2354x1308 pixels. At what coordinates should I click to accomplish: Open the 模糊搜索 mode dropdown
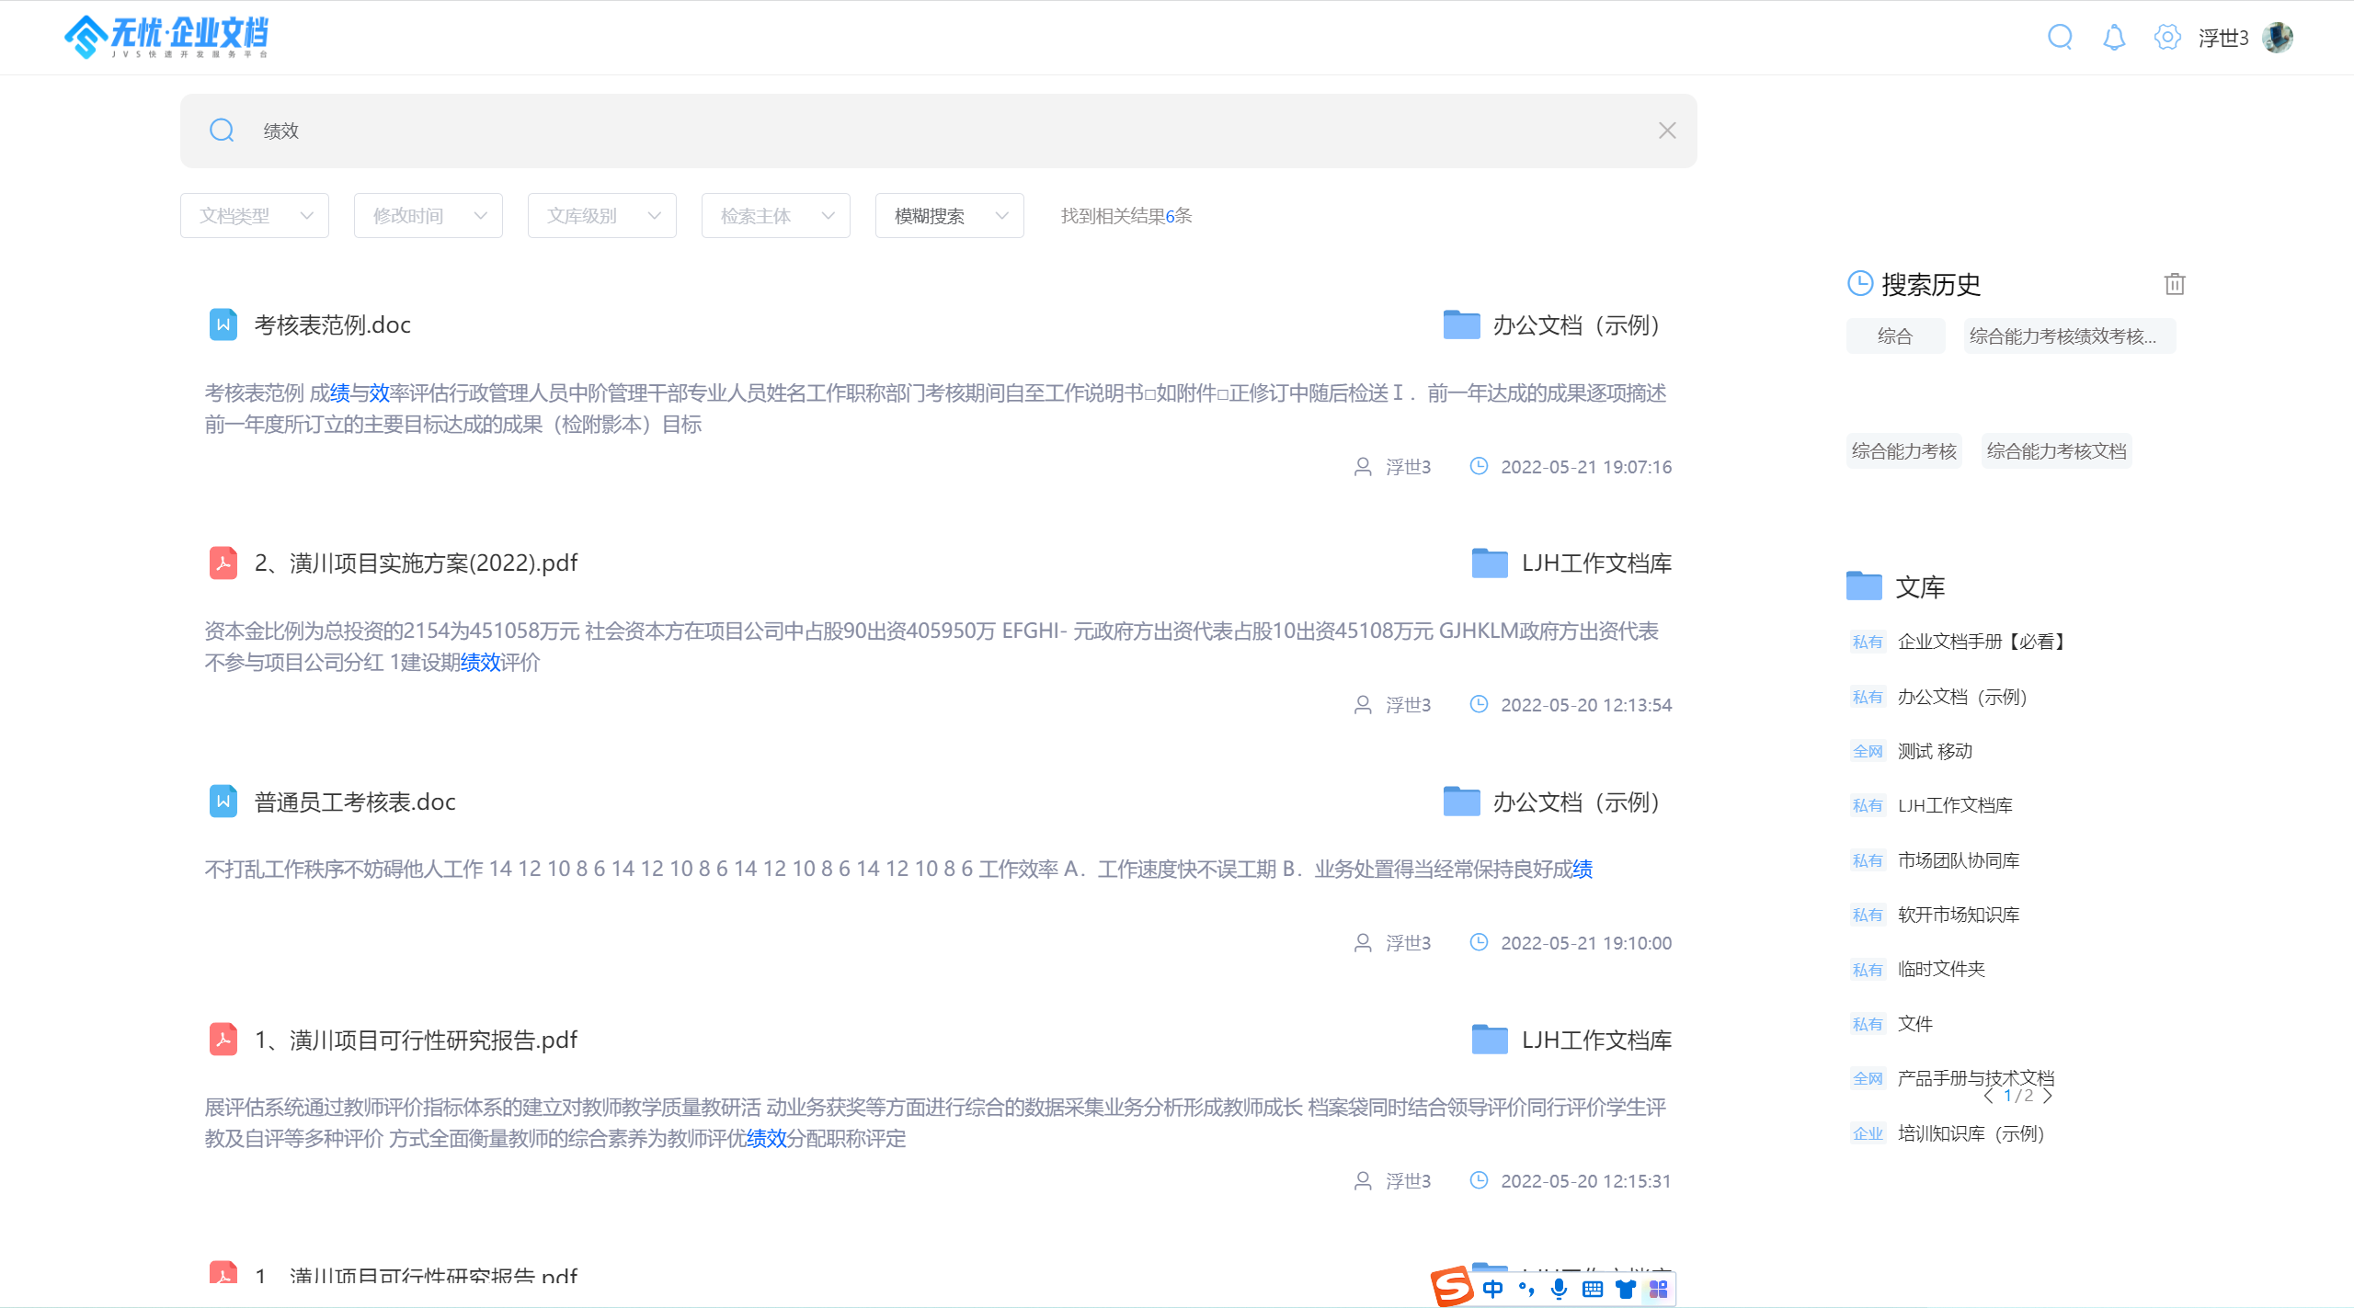[950, 216]
